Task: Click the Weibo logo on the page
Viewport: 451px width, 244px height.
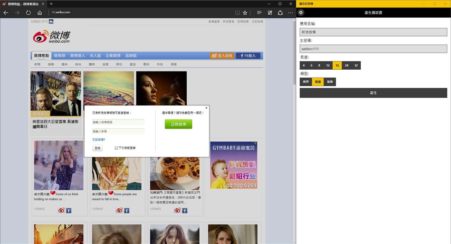Action: click(x=52, y=37)
